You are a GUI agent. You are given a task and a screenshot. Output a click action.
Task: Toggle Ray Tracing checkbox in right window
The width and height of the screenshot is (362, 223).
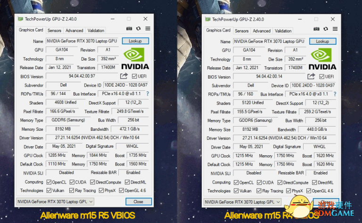(x=259, y=191)
